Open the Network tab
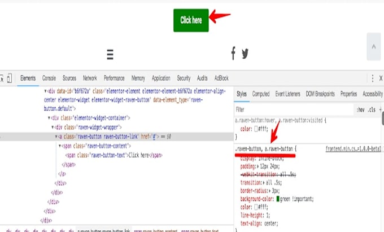The width and height of the screenshot is (384, 232). pyautogui.click(x=90, y=78)
